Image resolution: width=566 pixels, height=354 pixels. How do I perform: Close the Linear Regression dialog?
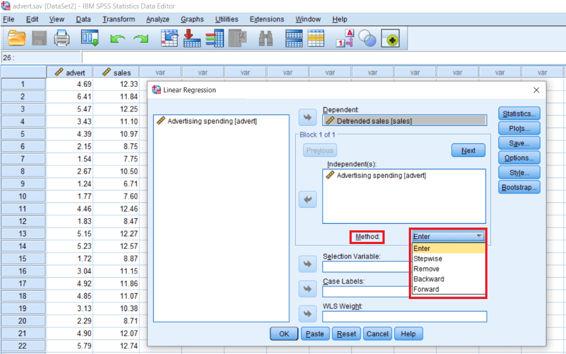pyautogui.click(x=536, y=90)
